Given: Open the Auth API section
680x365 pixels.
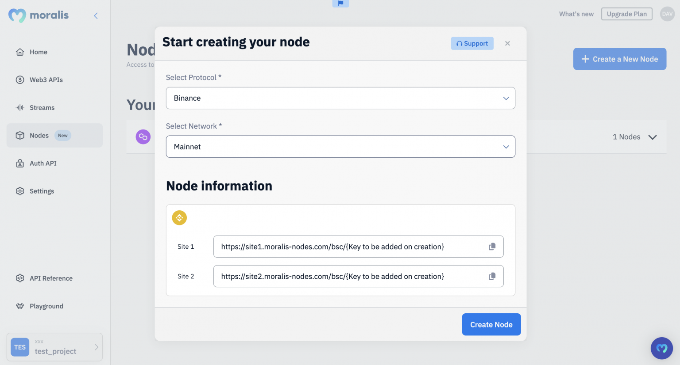Looking at the screenshot, I should [42, 163].
